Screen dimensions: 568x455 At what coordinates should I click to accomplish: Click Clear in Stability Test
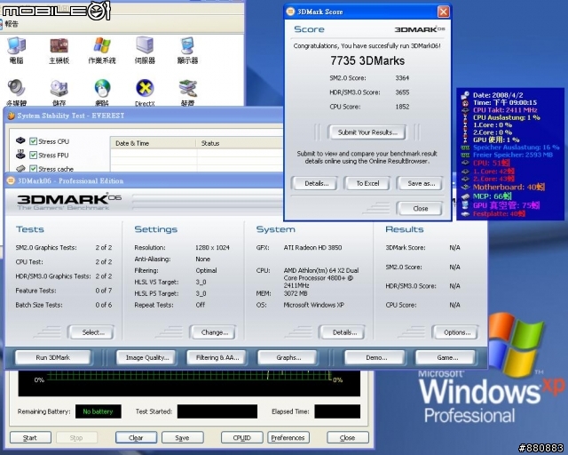point(136,437)
